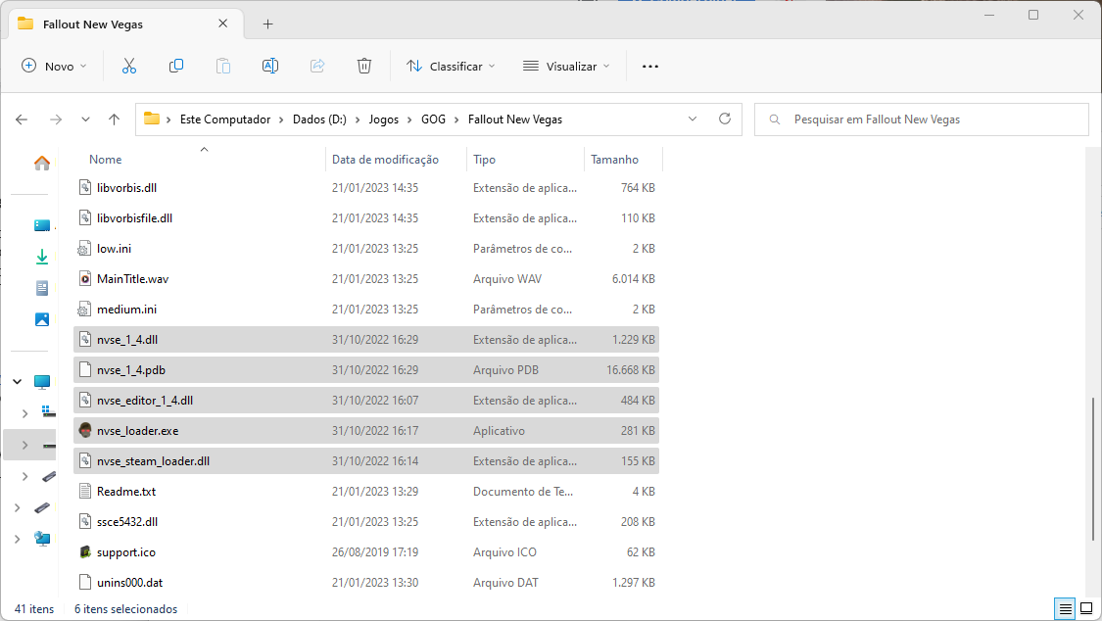Go back with the left arrow
The height and width of the screenshot is (621, 1102).
[x=22, y=119]
